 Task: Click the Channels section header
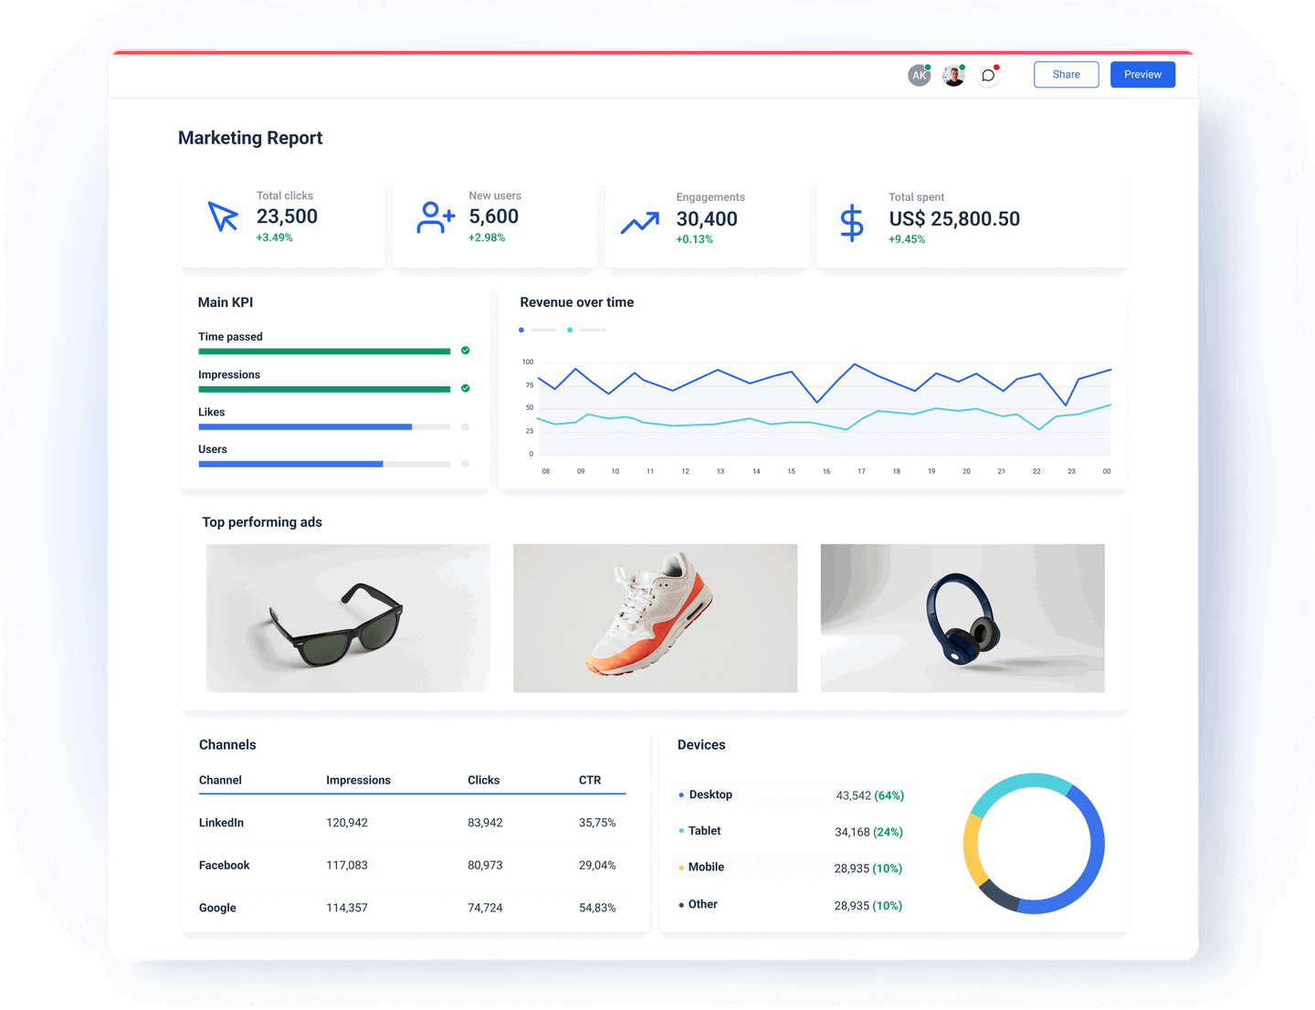tap(227, 744)
